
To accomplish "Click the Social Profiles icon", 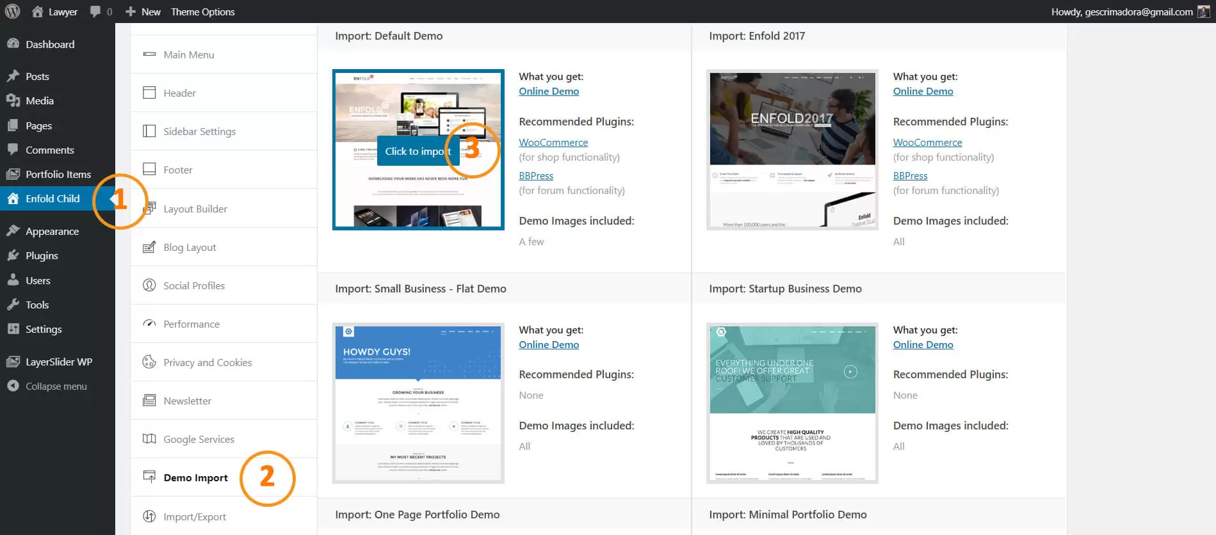I will coord(149,285).
